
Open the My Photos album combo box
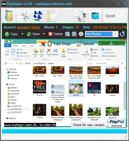[x=102, y=34]
